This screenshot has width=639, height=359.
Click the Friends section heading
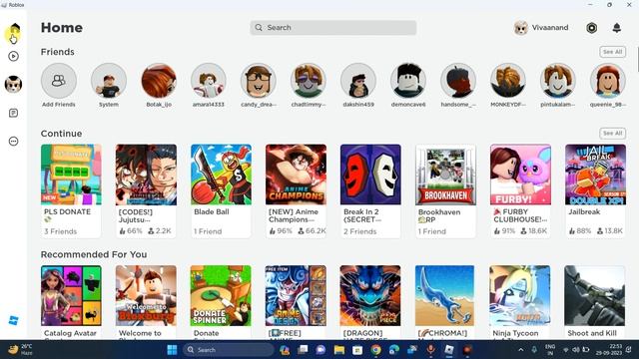click(x=58, y=52)
